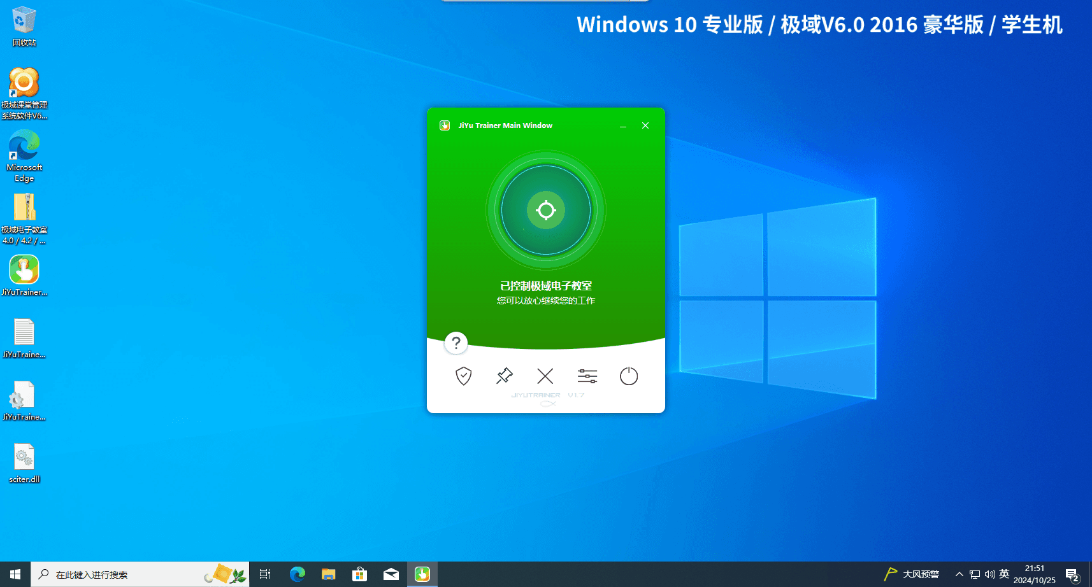
Task: Open Microsoft Store from the taskbar
Action: (x=360, y=574)
